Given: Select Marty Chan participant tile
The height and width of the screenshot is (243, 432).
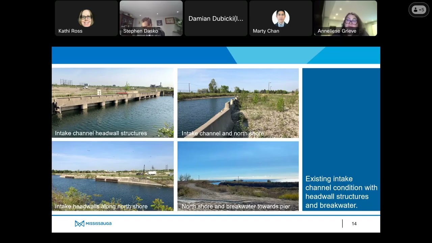Looking at the screenshot, I should [x=281, y=18].
